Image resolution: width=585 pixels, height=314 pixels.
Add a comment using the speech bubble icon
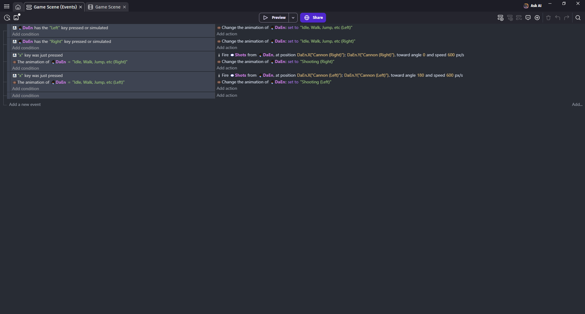[x=528, y=18]
